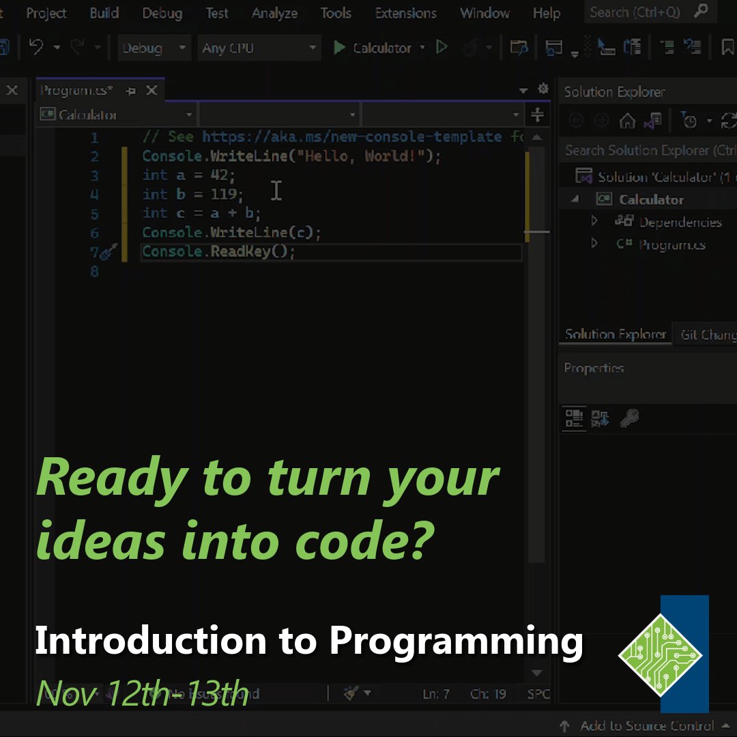Click the Sync with Active Document icon

pyautogui.click(x=729, y=121)
